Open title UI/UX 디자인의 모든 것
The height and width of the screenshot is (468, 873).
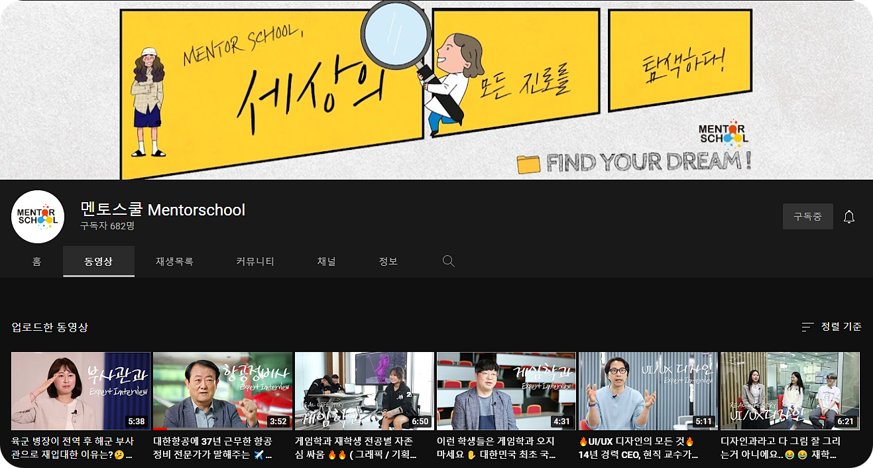(639, 448)
